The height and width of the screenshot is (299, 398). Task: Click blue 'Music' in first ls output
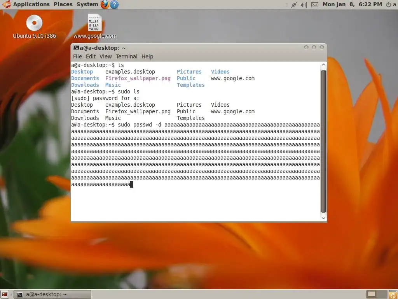tap(113, 85)
